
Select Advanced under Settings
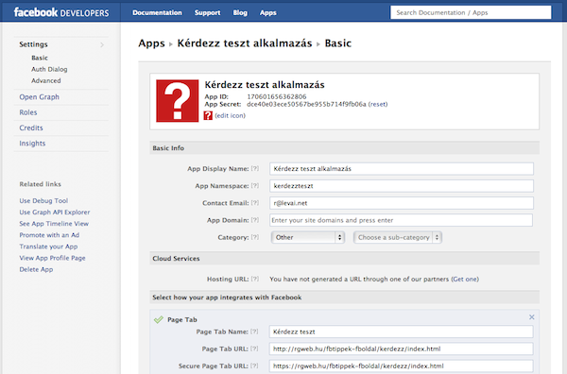pos(46,80)
